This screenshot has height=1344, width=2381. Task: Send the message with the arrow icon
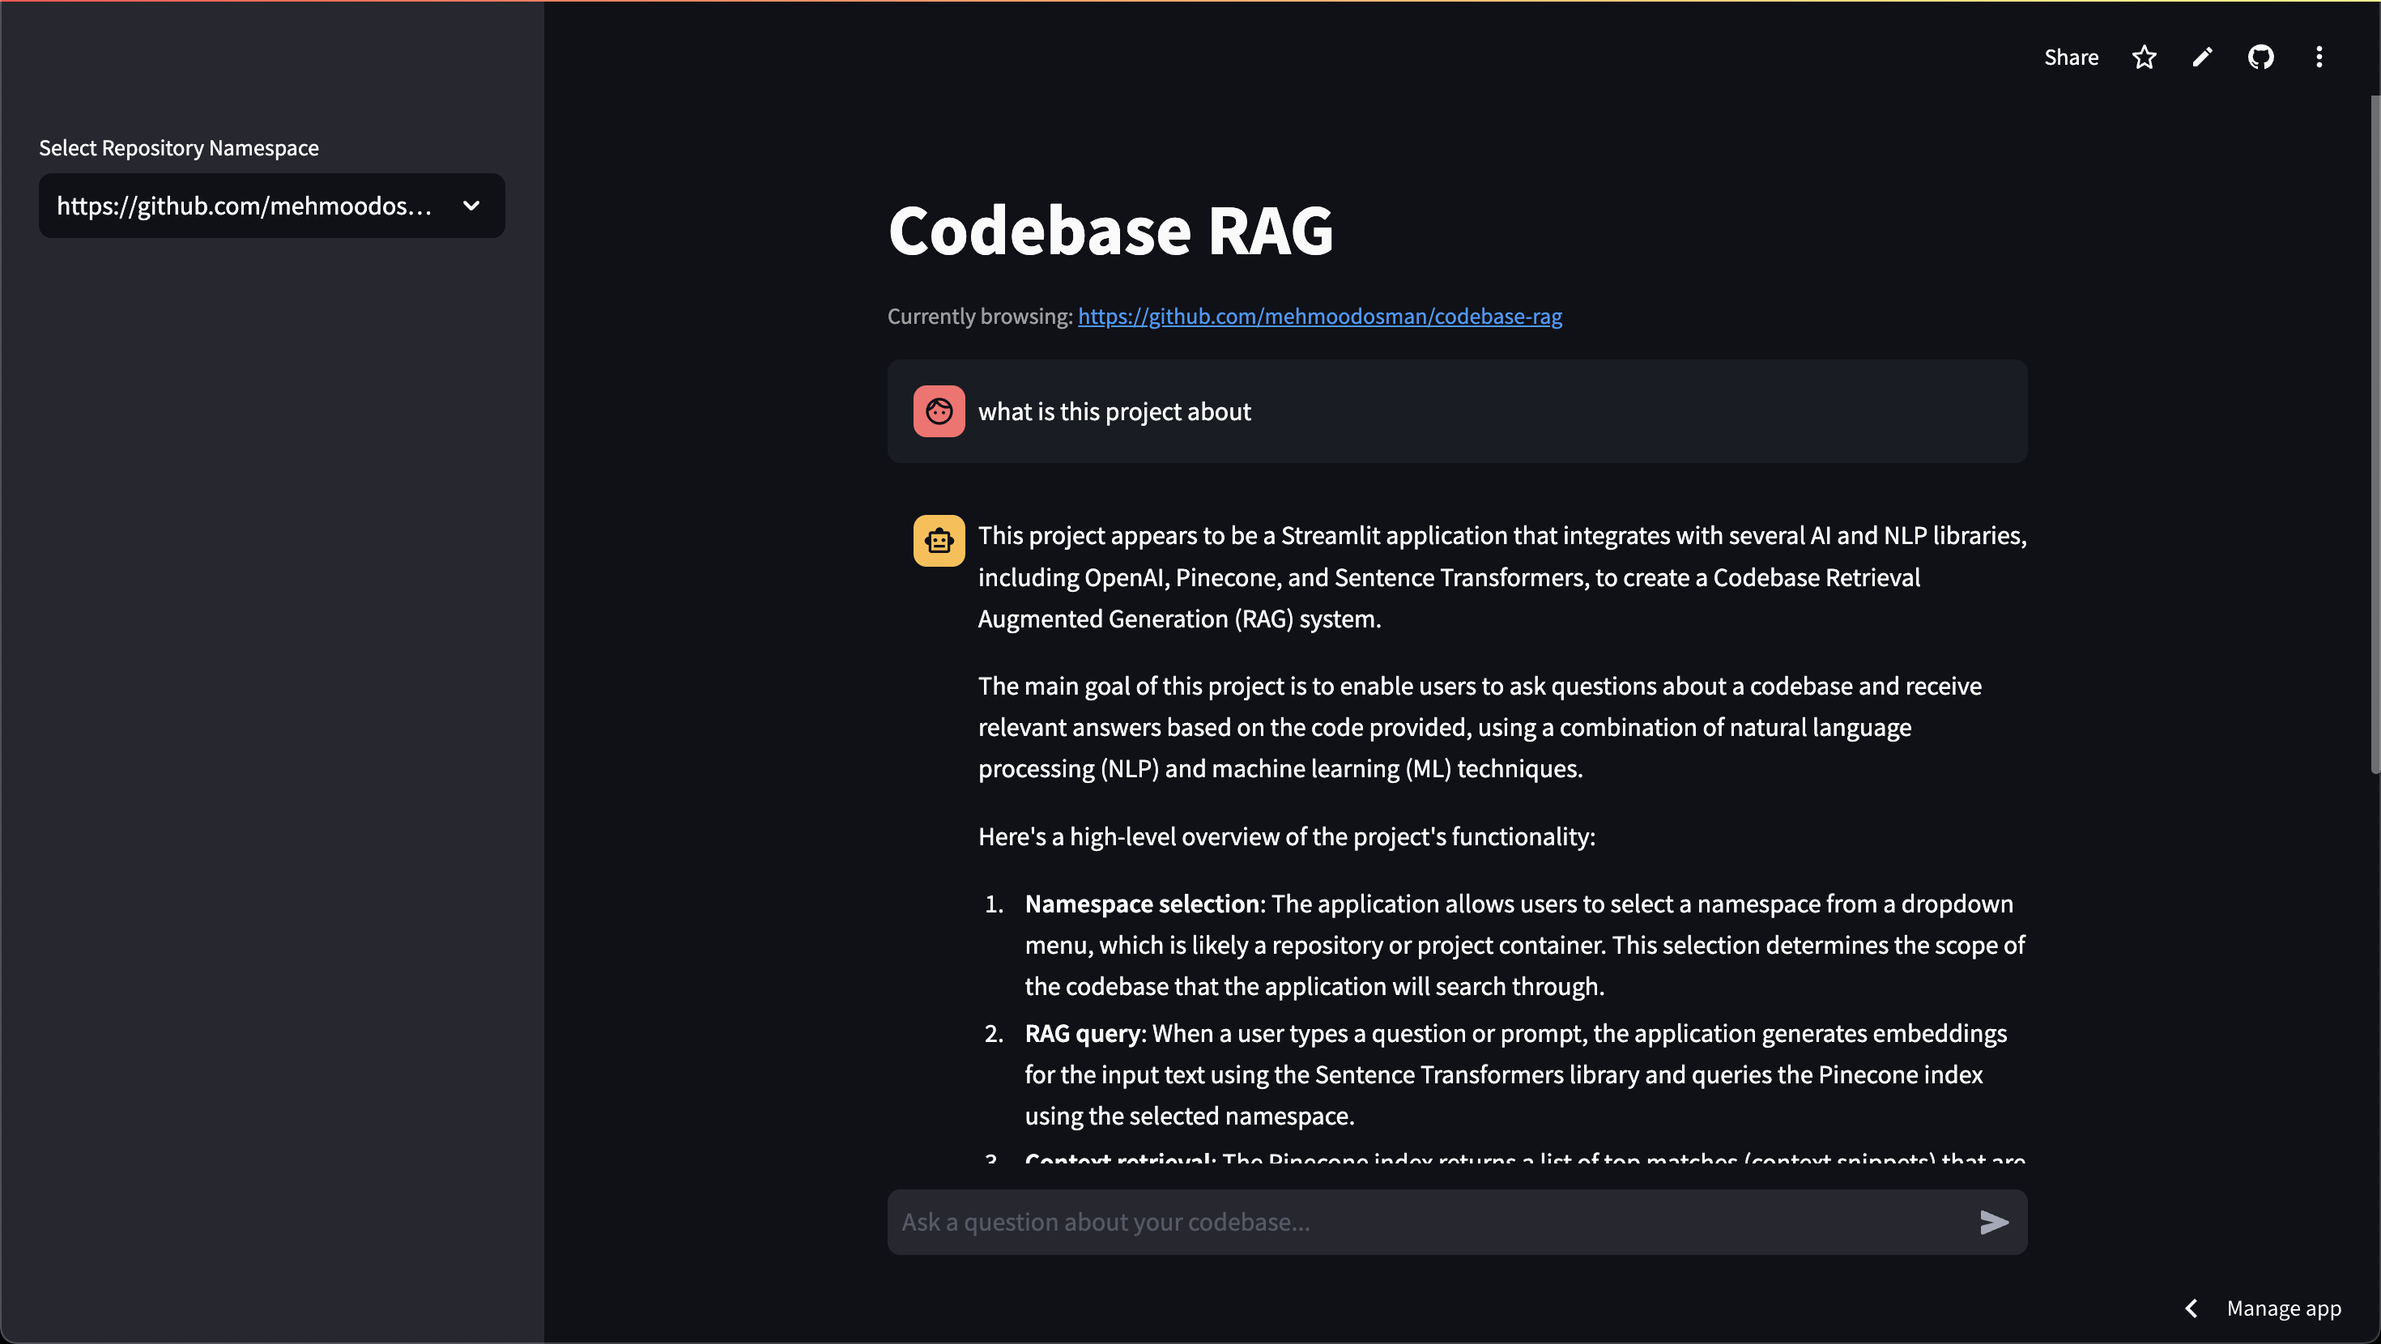pyautogui.click(x=1995, y=1222)
